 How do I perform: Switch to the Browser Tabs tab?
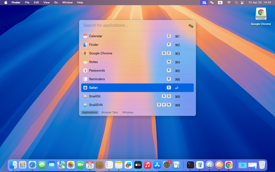click(x=110, y=112)
